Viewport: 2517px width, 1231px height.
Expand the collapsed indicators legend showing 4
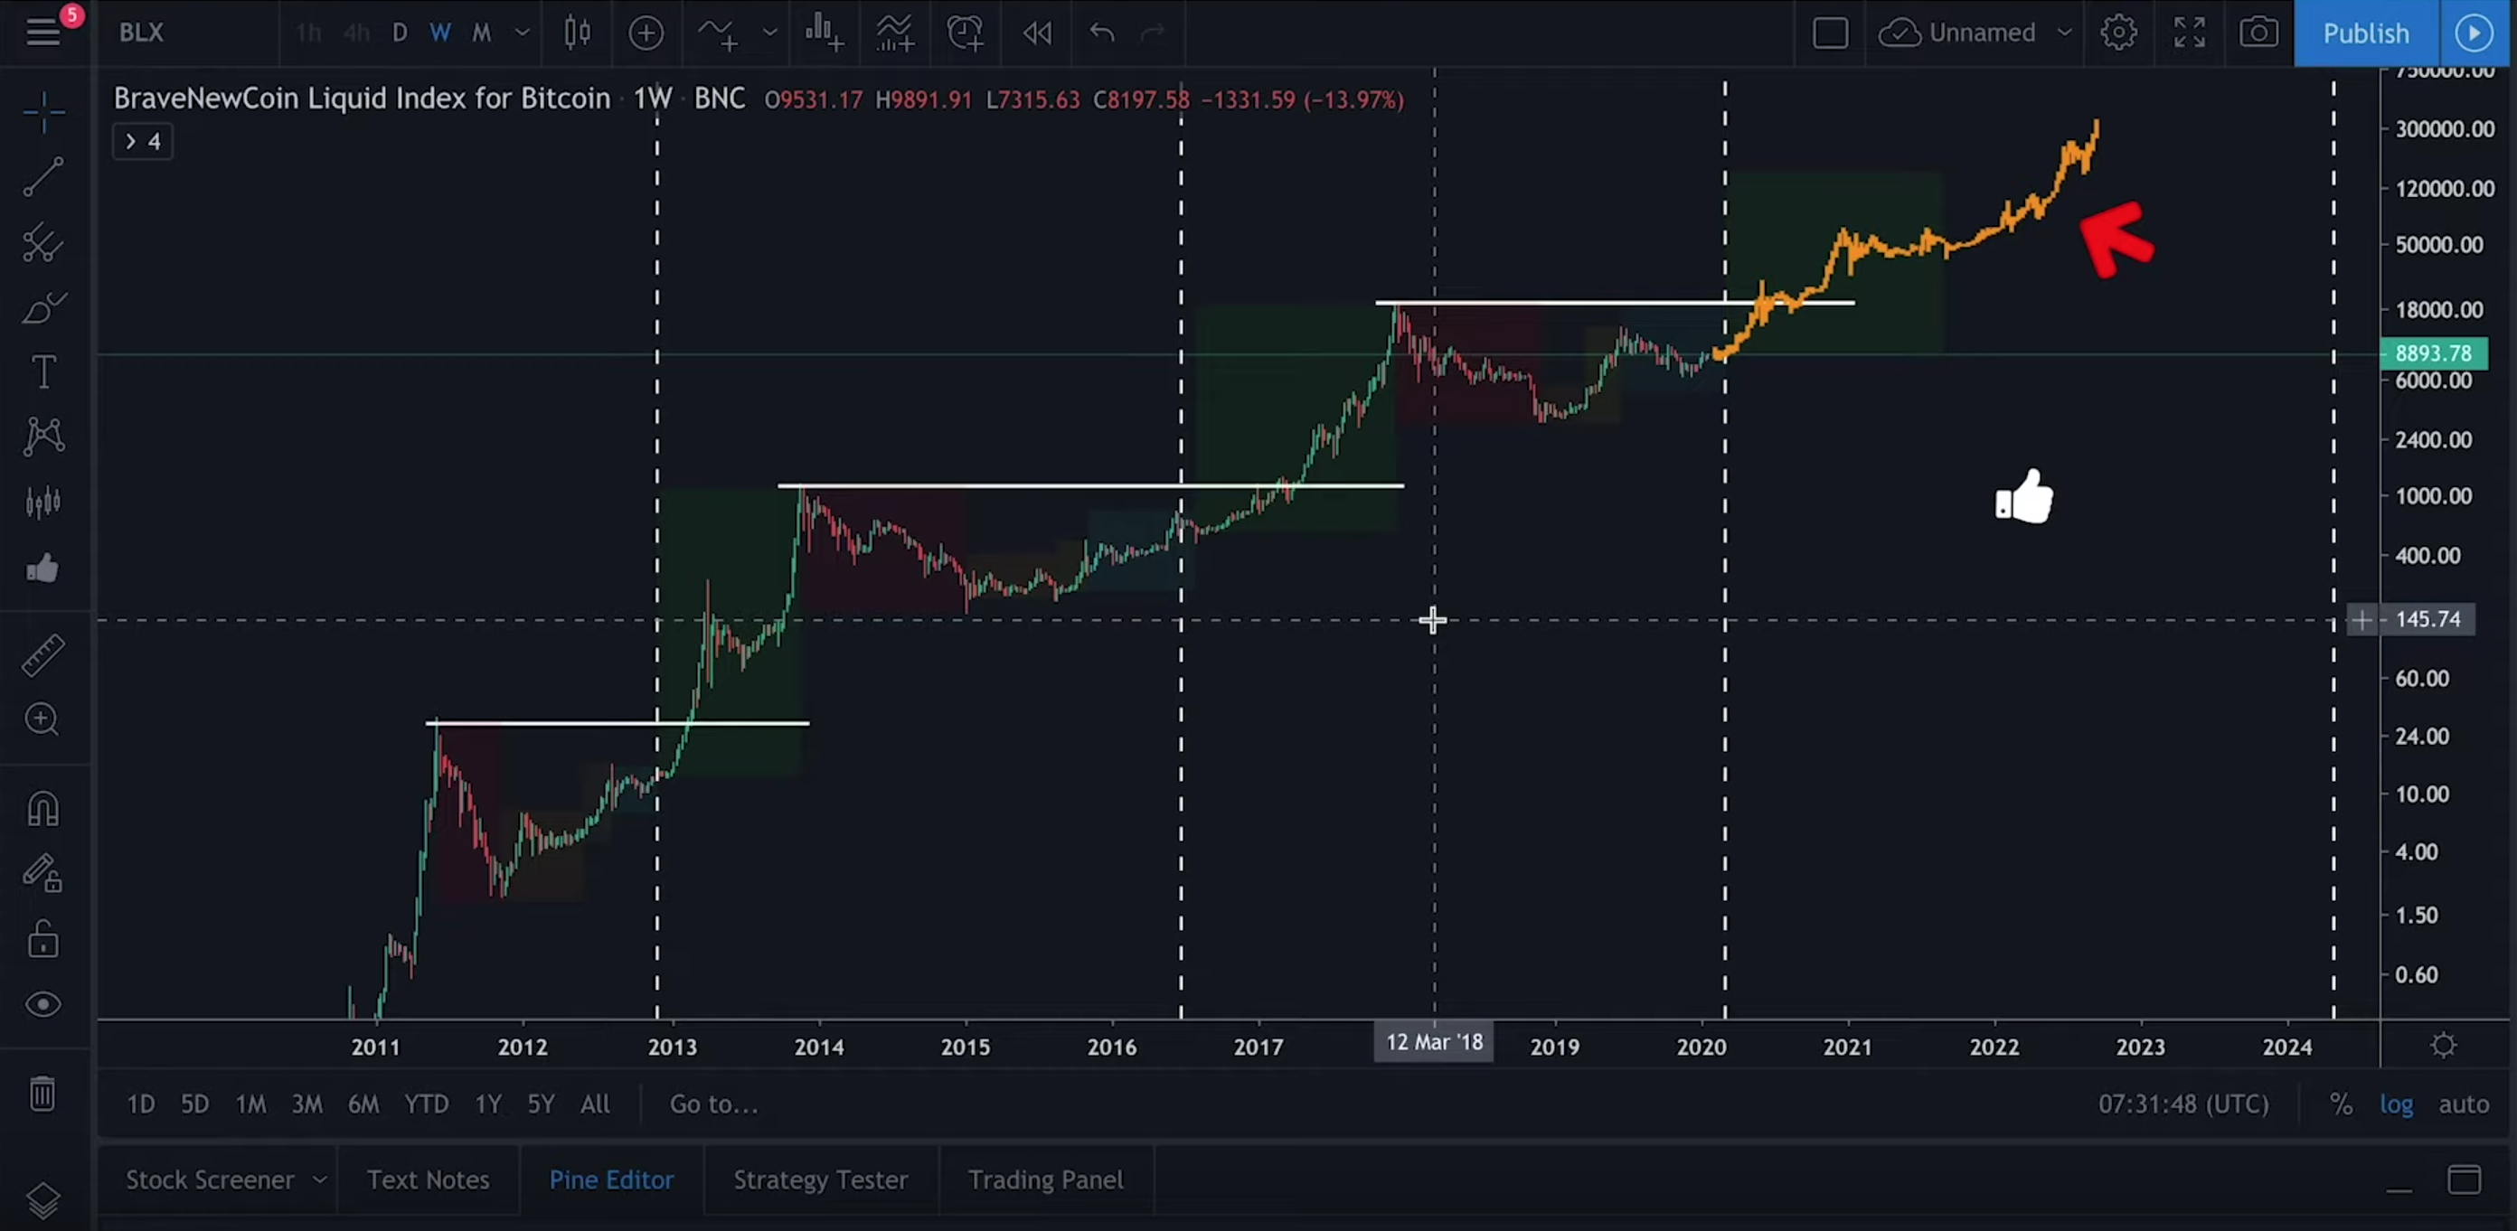143,142
